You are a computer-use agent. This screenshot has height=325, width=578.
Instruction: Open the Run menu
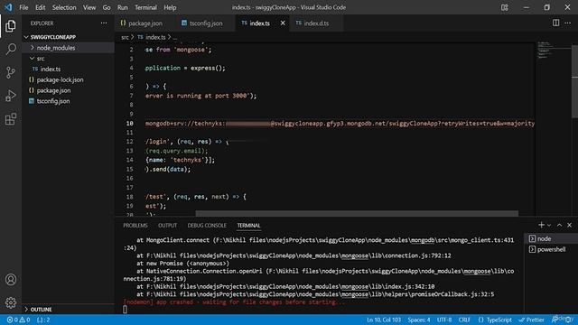(x=123, y=7)
